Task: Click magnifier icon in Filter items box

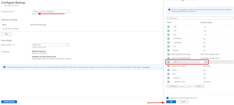Action: pos(168,18)
